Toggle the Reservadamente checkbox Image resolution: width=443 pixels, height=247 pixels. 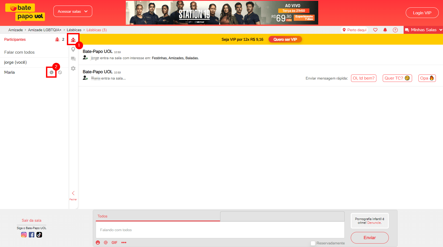point(313,243)
